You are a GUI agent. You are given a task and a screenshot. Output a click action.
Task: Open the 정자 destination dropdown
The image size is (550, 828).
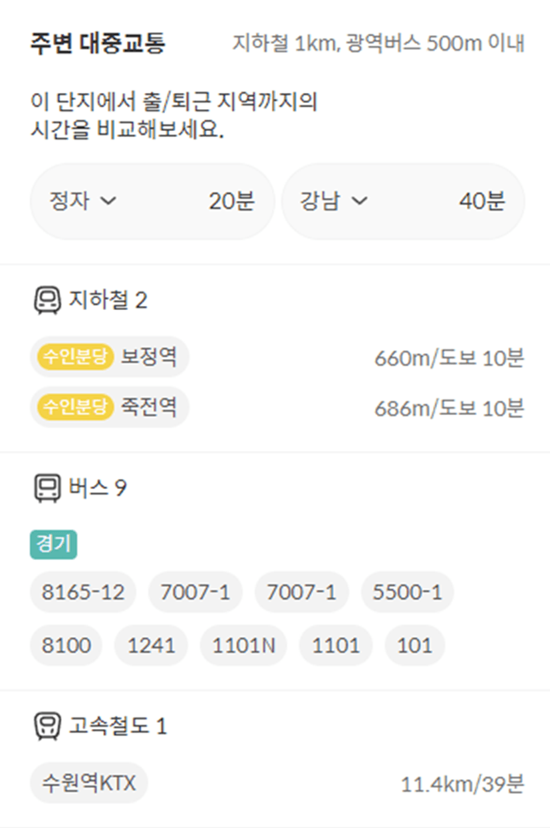coord(152,202)
